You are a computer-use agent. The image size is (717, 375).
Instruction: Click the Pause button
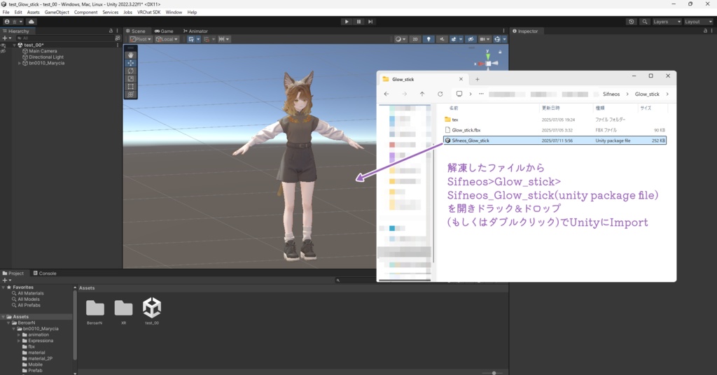point(358,22)
